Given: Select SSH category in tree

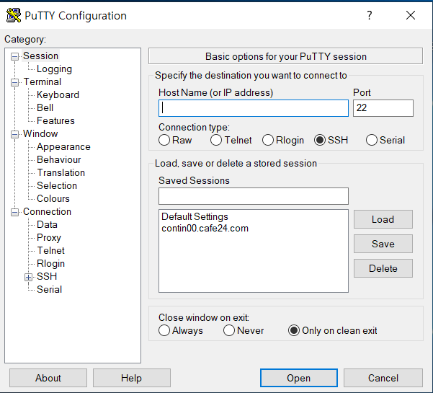Looking at the screenshot, I should 47,277.
